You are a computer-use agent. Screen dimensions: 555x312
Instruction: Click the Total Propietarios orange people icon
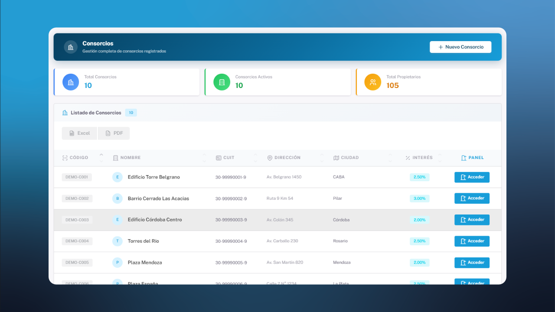(373, 82)
